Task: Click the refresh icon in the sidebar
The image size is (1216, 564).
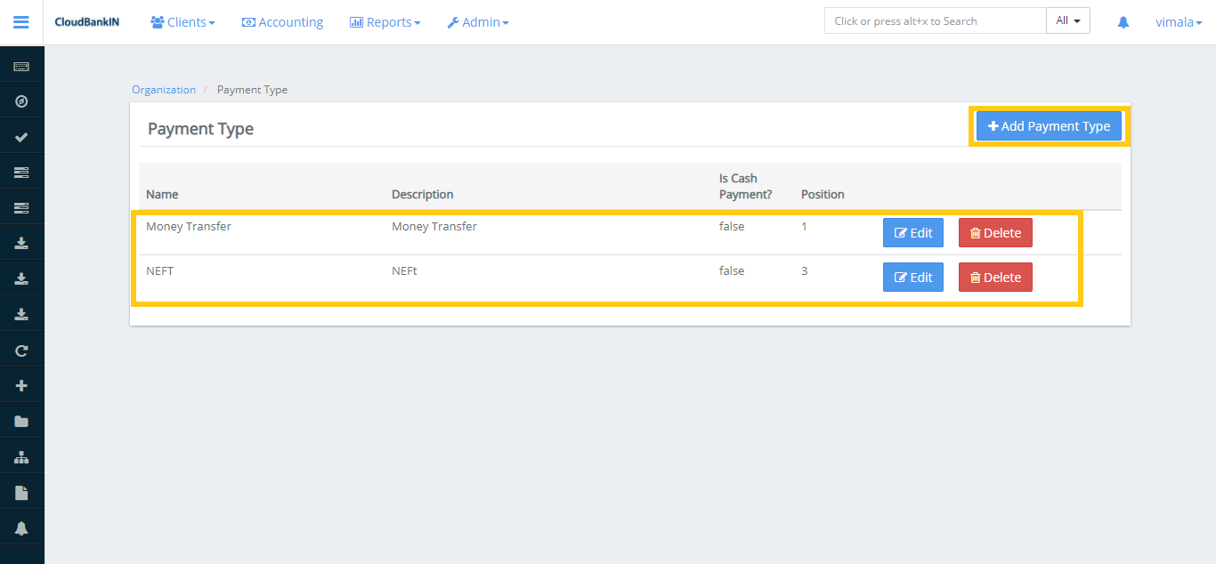Action: [x=21, y=350]
